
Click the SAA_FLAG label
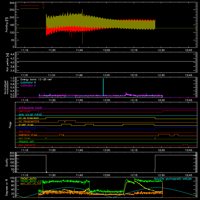click(x=24, y=131)
